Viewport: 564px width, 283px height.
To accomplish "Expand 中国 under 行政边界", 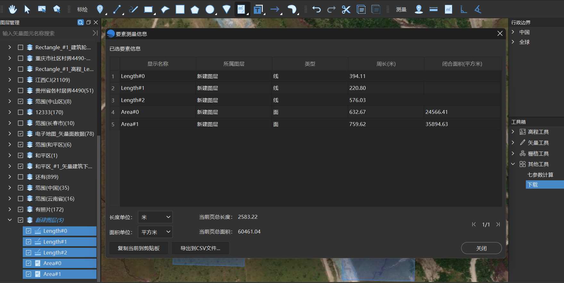I will [x=513, y=32].
